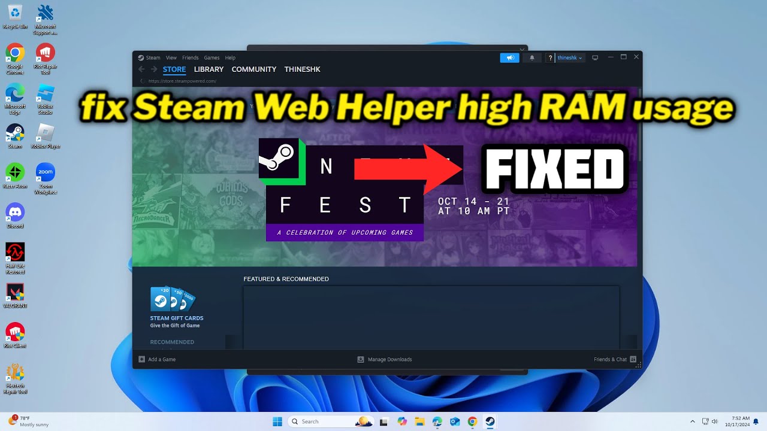
Task: Switch to the COMMUNITY tab
Action: 254,69
